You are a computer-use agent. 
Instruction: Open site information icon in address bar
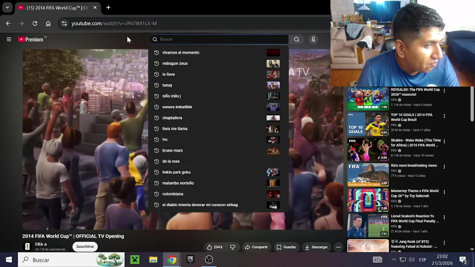pyautogui.click(x=64, y=23)
